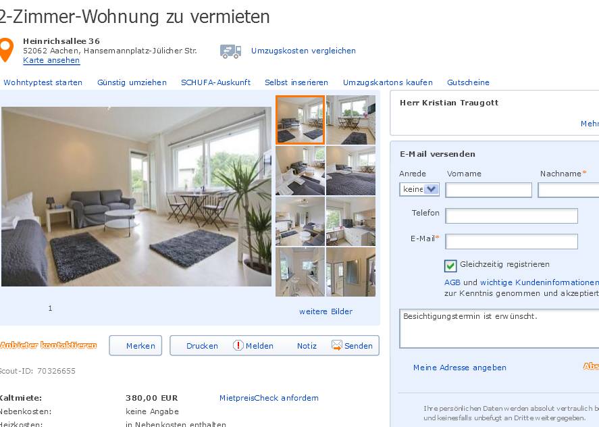Open Karte ansehen link
599x427 pixels.
[x=51, y=60]
